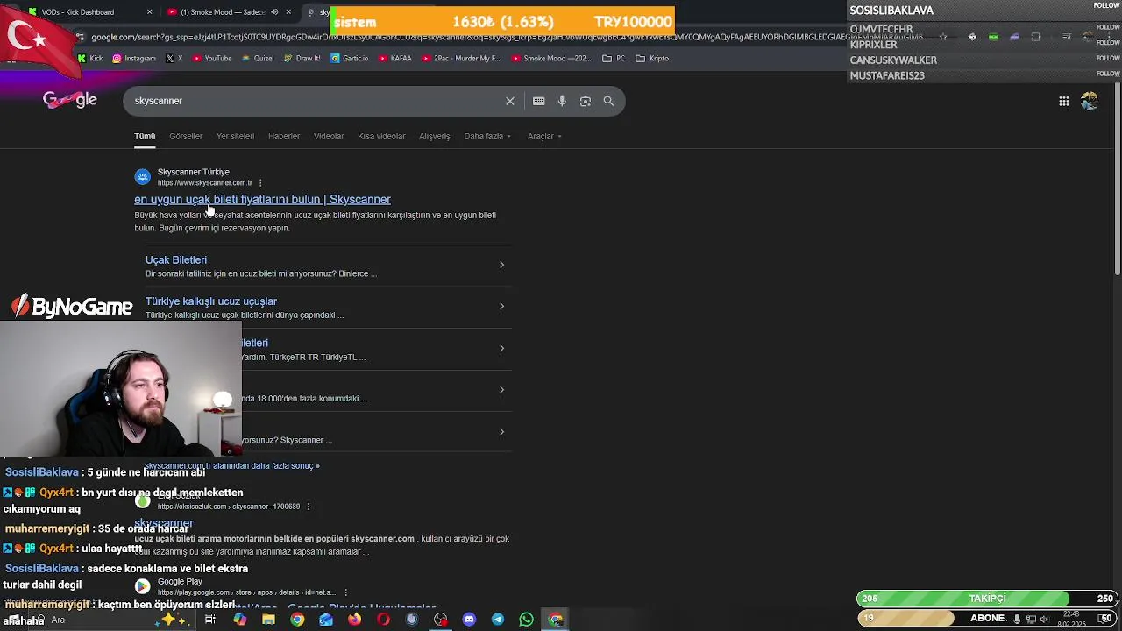Open options menu for eksisozluk result

click(308, 507)
